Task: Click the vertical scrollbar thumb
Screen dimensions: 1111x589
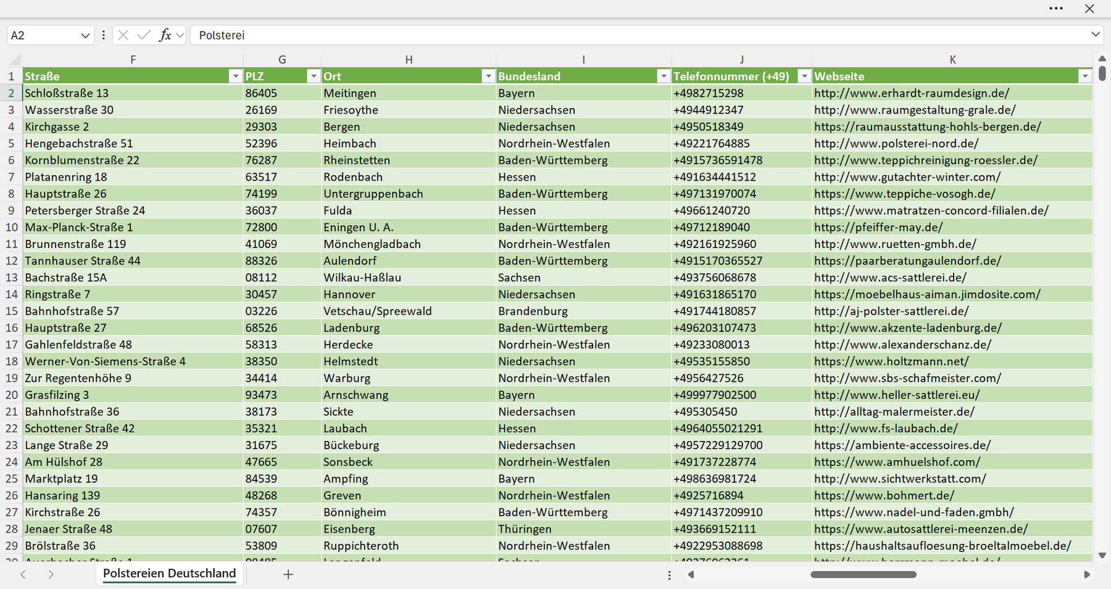Action: (x=1102, y=73)
